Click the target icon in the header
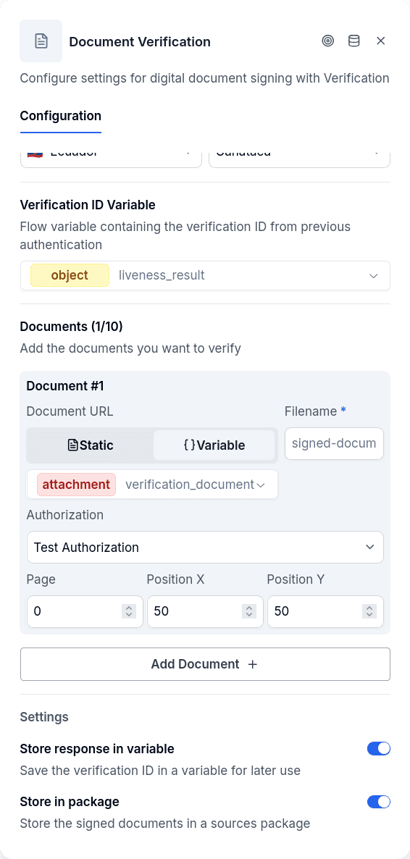 tap(327, 41)
